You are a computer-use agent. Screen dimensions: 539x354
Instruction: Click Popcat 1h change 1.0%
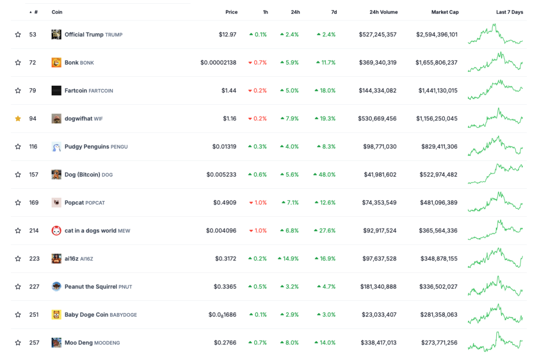(x=258, y=203)
